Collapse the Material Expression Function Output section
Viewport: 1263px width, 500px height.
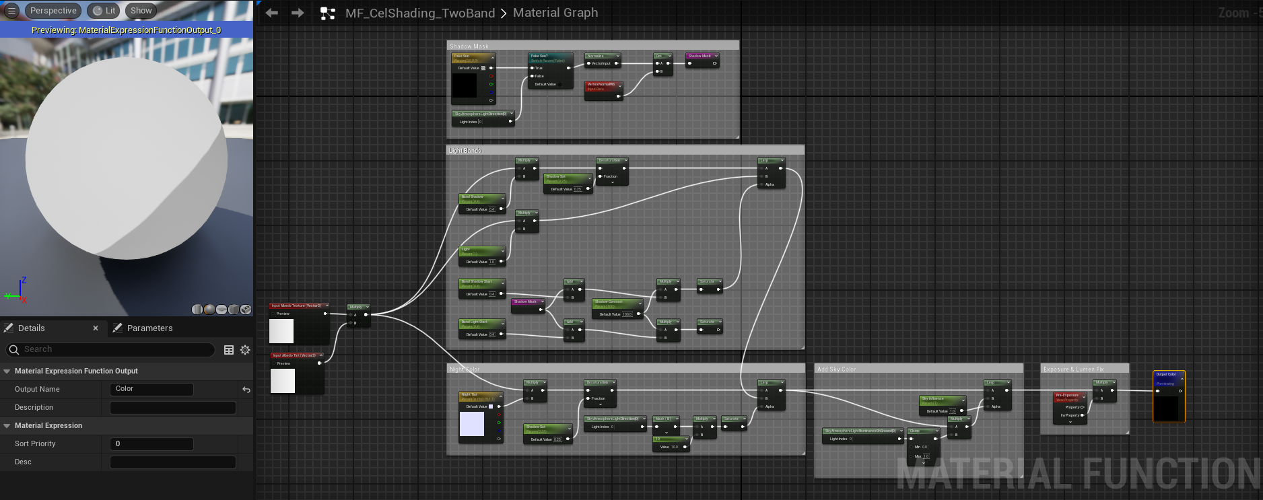point(7,371)
